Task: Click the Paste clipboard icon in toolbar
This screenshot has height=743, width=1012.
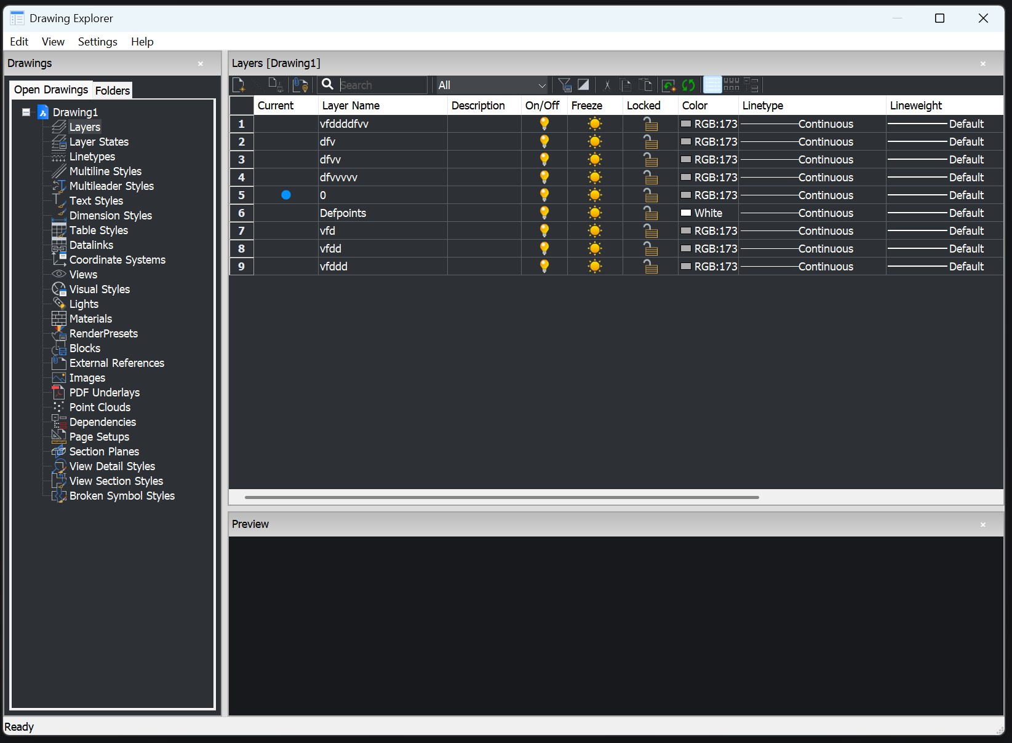Action: click(645, 85)
